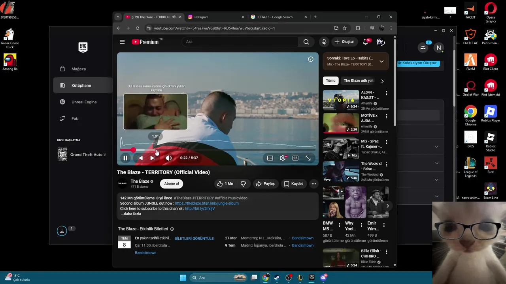Open a new browser tab

(x=315, y=17)
